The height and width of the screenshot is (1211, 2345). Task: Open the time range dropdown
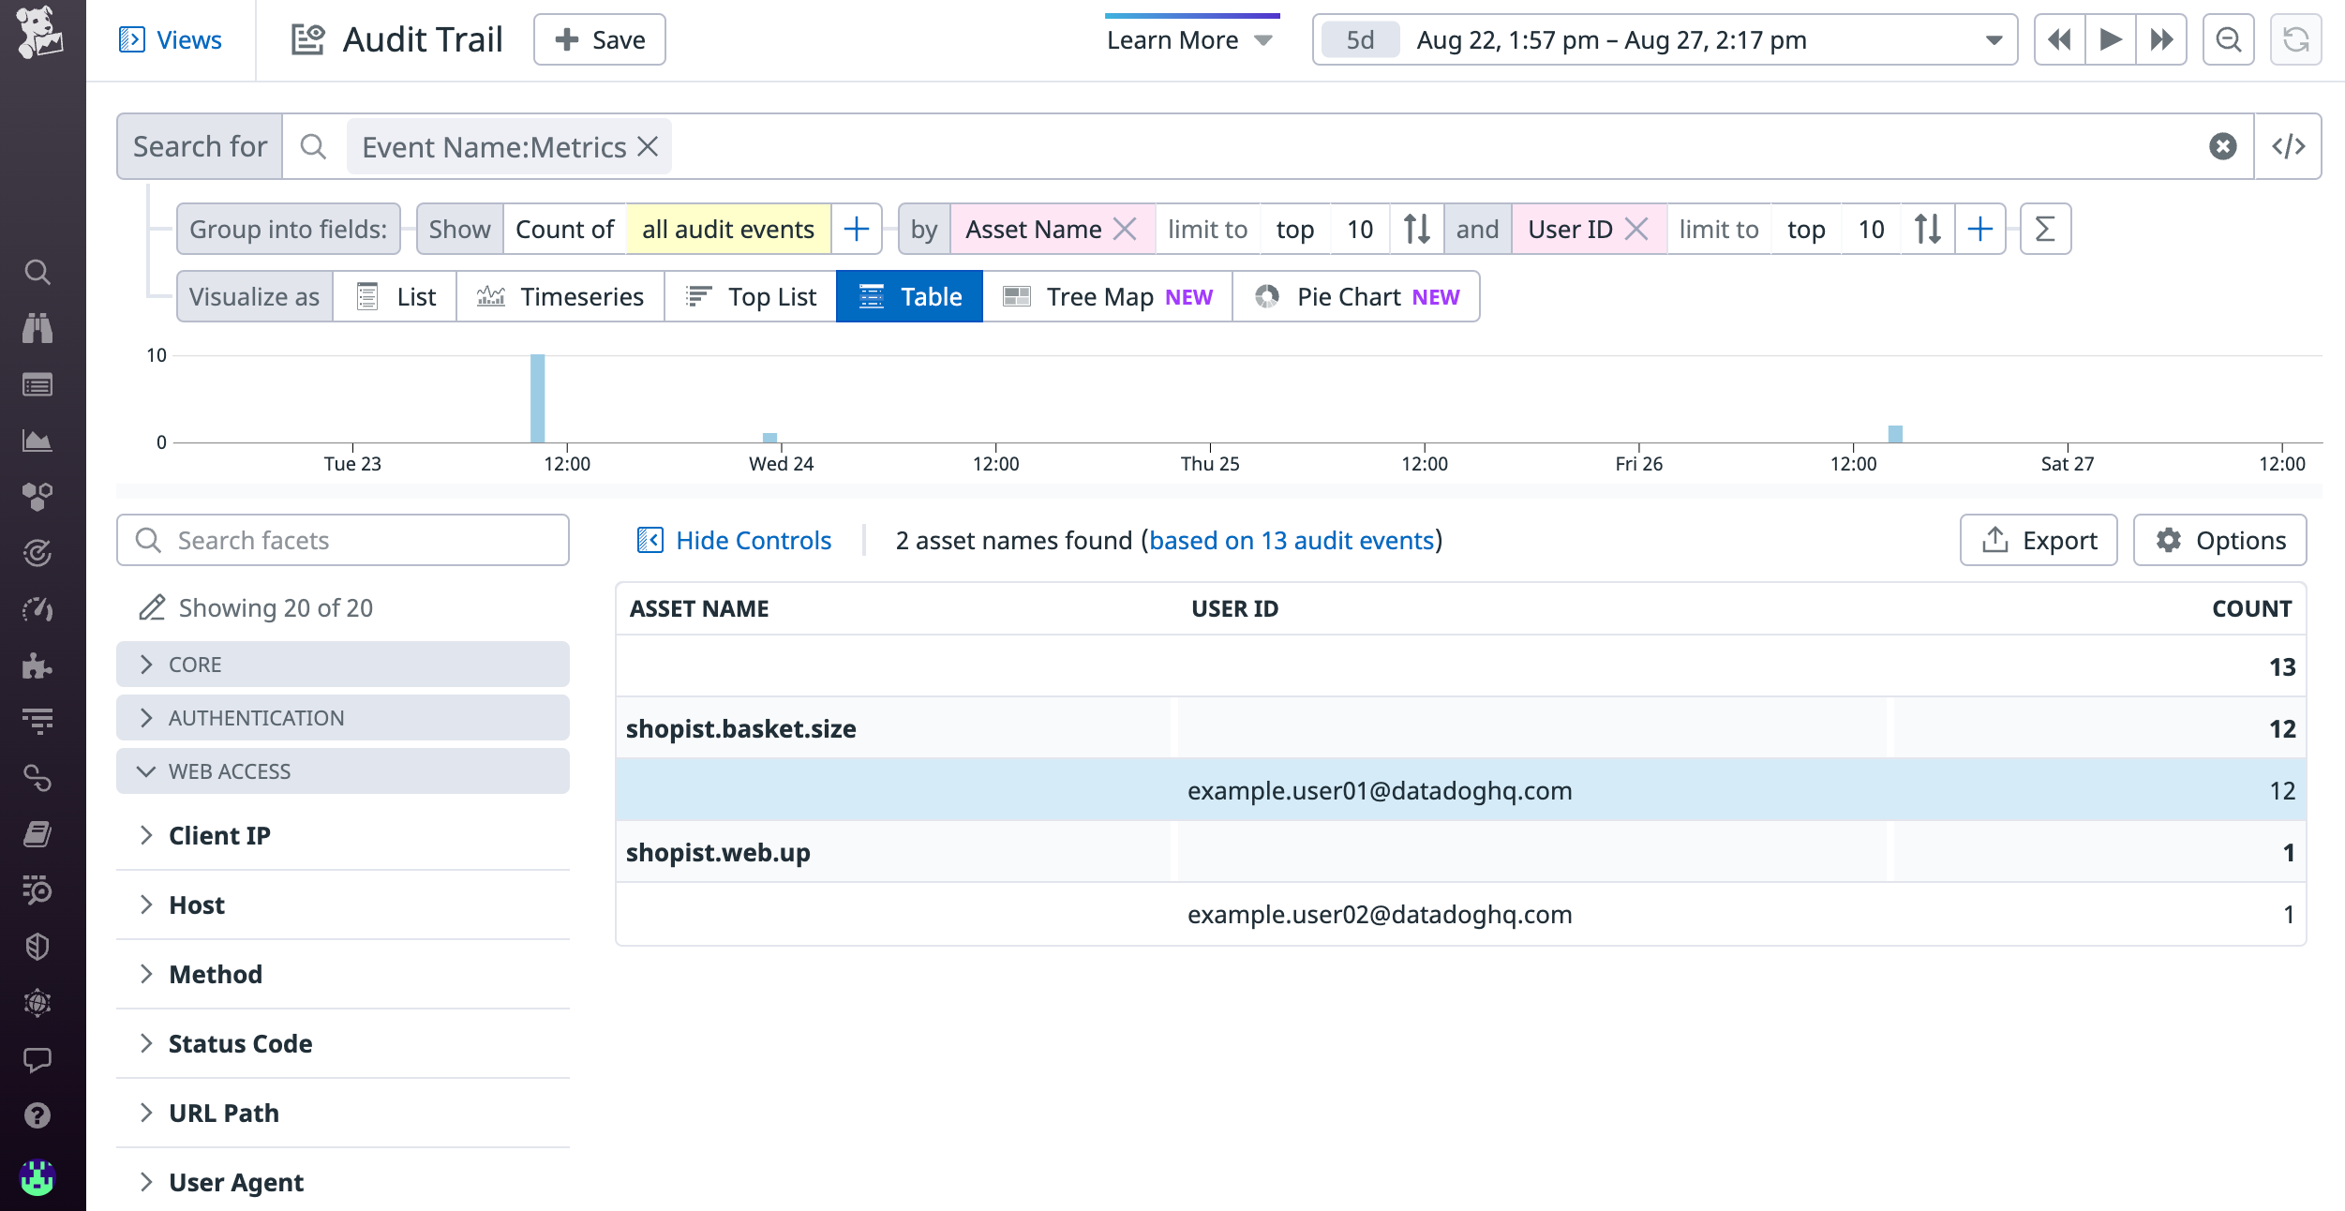click(1994, 39)
